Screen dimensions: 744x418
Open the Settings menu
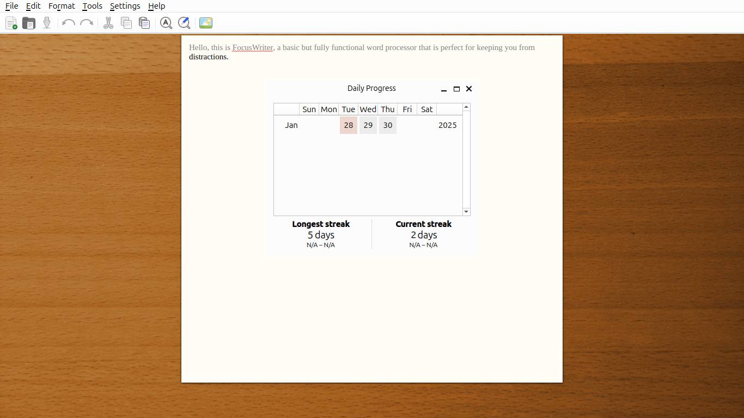[x=125, y=6]
